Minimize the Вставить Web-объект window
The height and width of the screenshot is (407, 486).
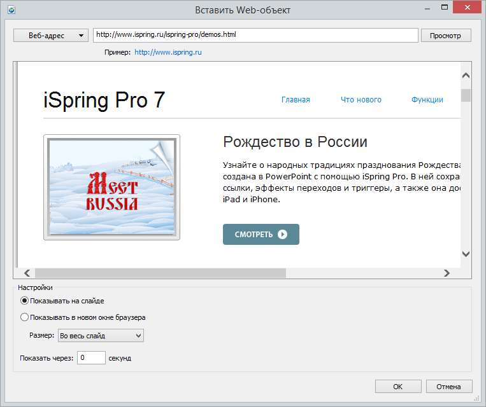pos(427,9)
